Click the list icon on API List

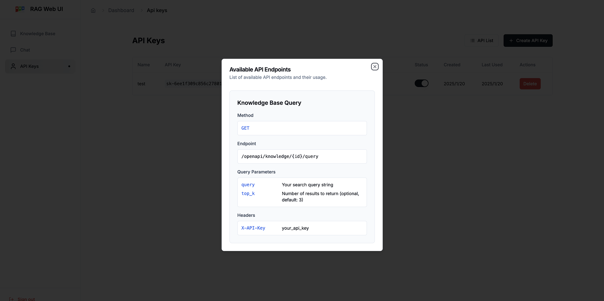(472, 40)
